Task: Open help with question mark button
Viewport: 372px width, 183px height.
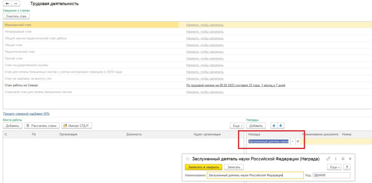Action: (x=347, y=167)
